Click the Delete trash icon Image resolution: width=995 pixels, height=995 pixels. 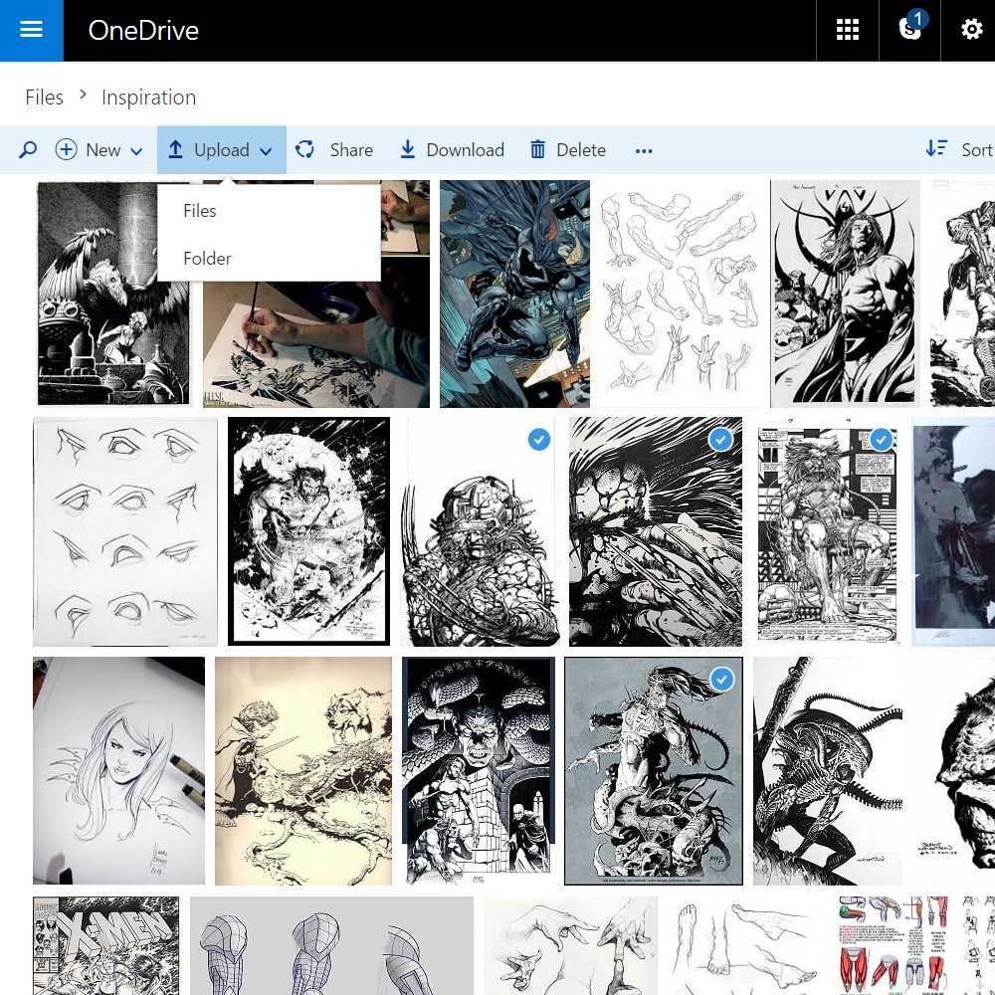pyautogui.click(x=537, y=150)
